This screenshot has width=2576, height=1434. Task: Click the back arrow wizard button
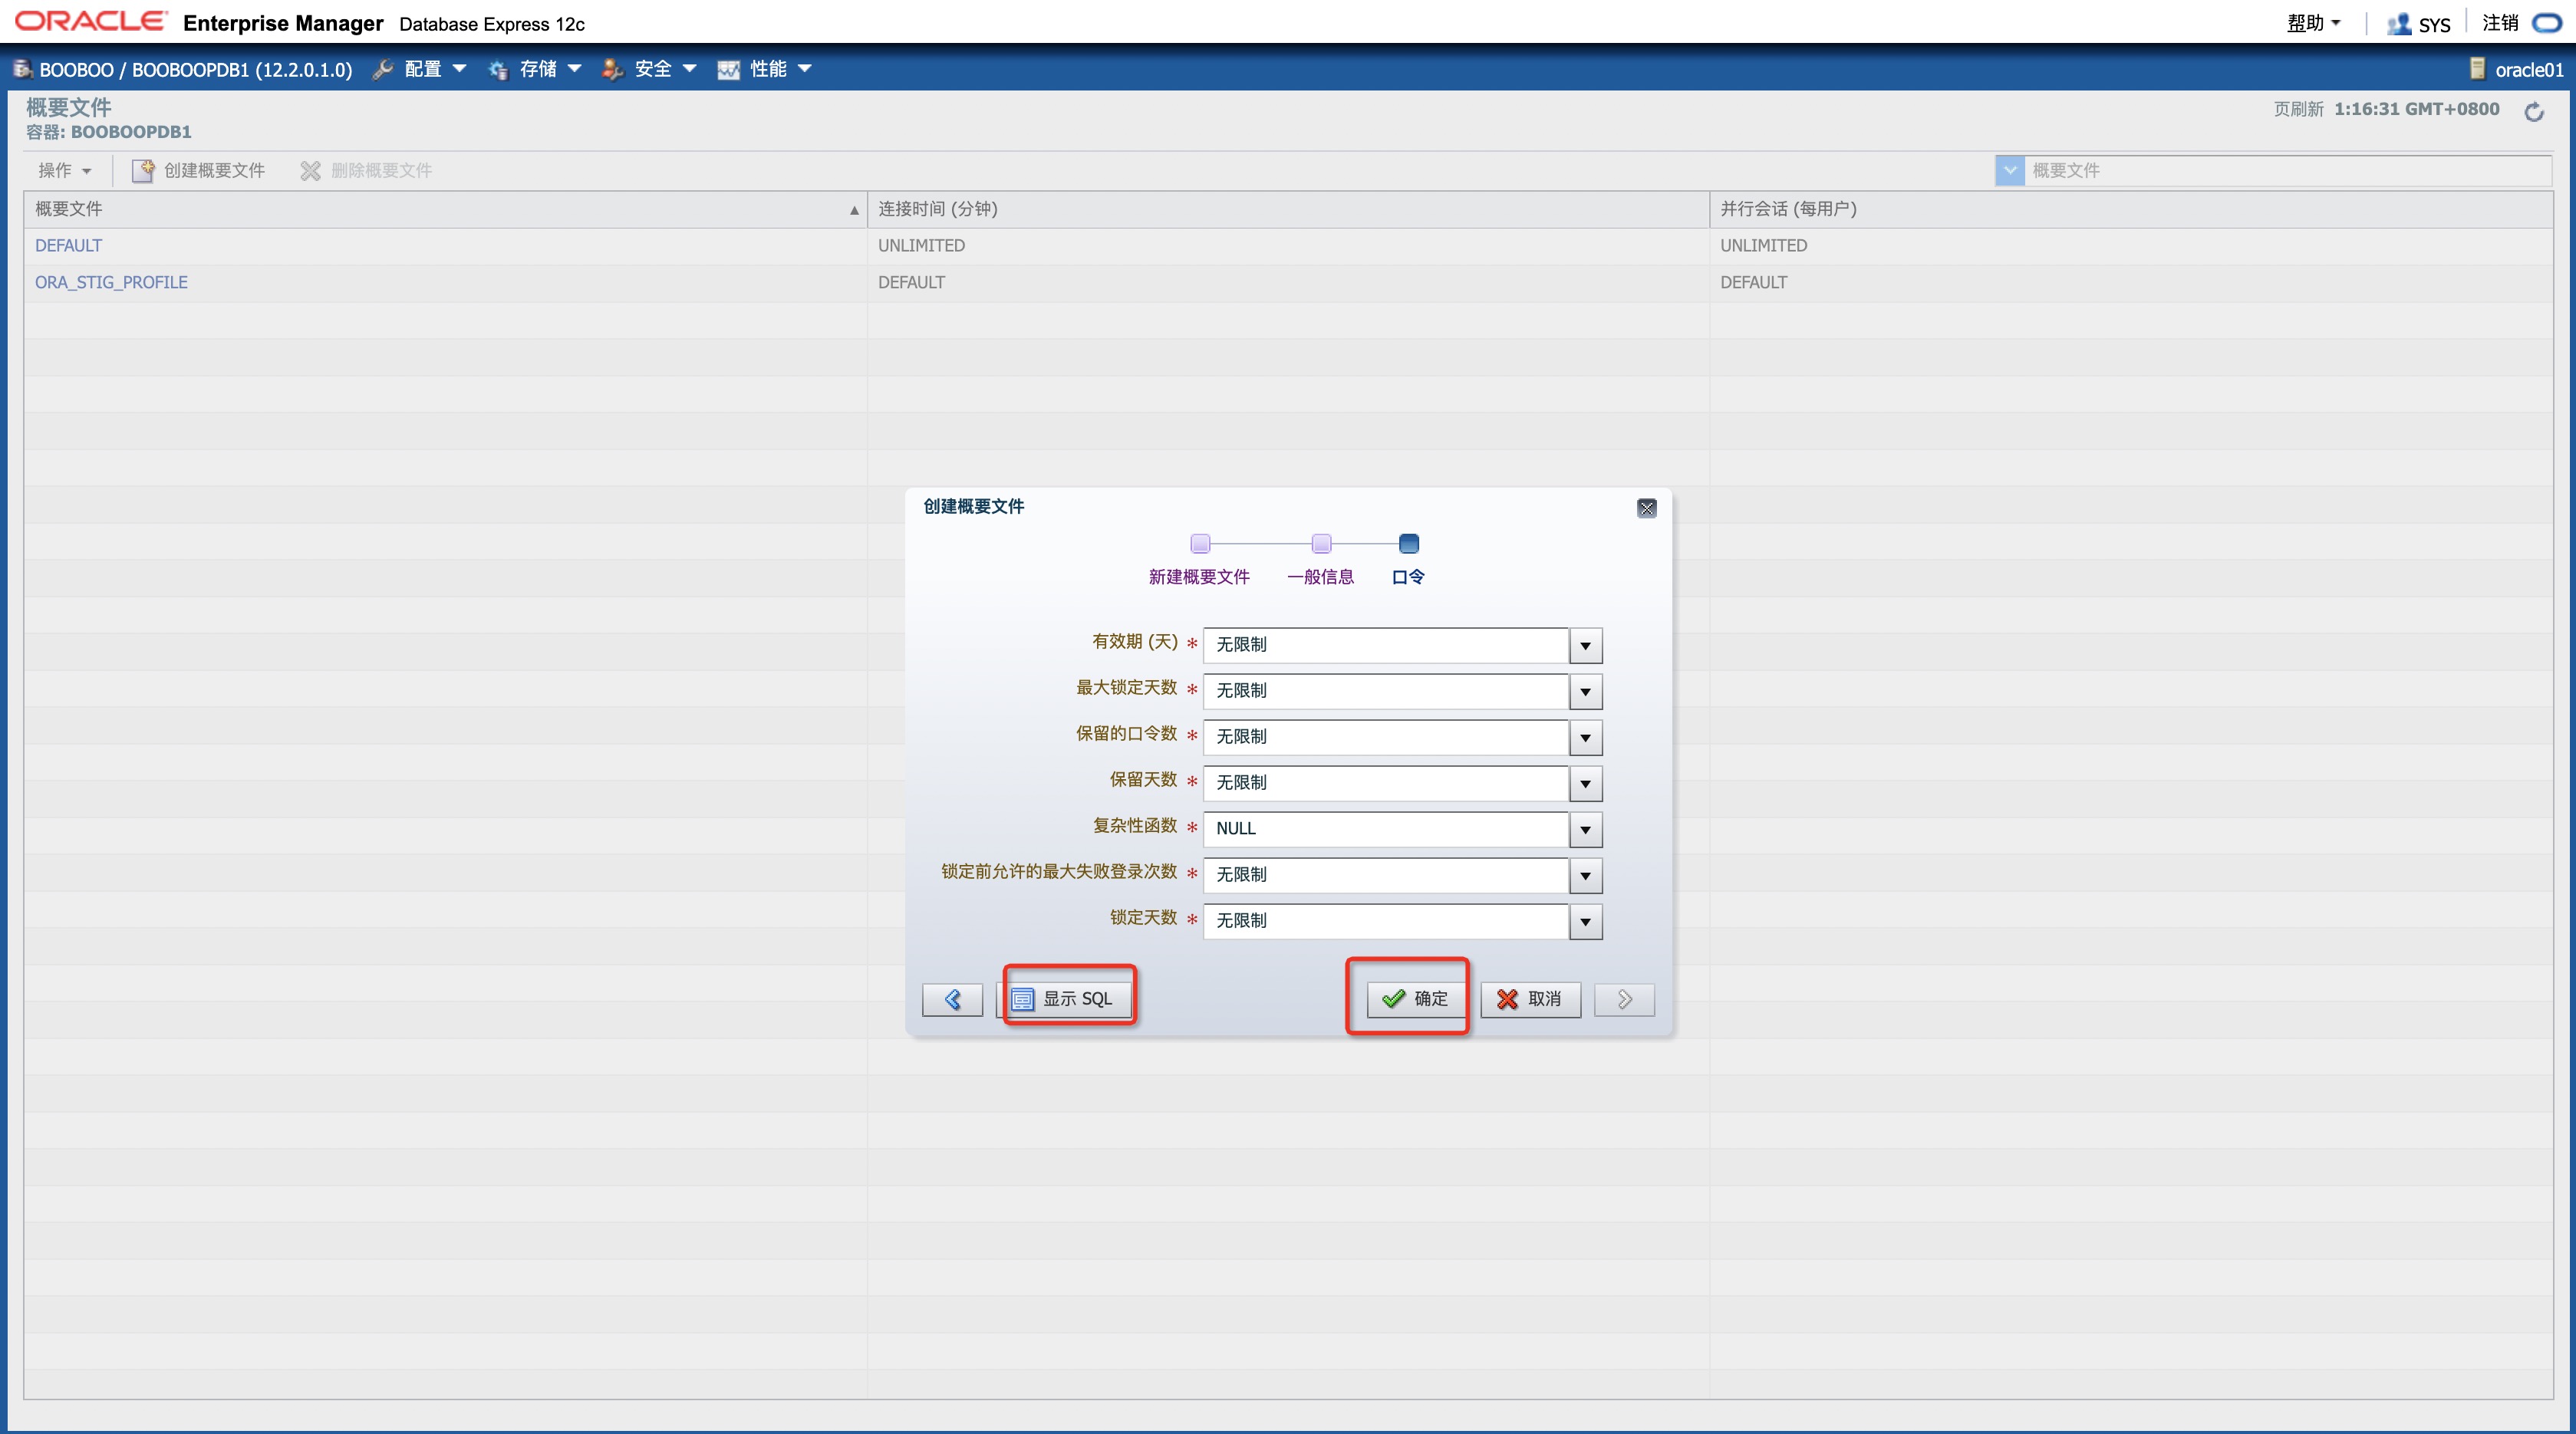[x=952, y=999]
